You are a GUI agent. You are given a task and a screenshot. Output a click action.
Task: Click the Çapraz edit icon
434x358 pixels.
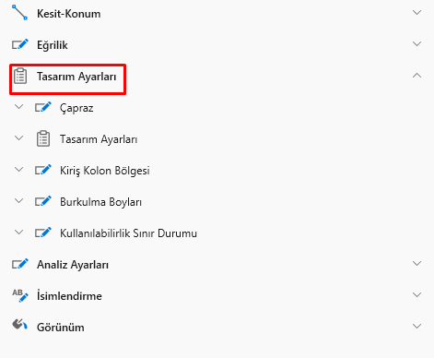tap(43, 107)
